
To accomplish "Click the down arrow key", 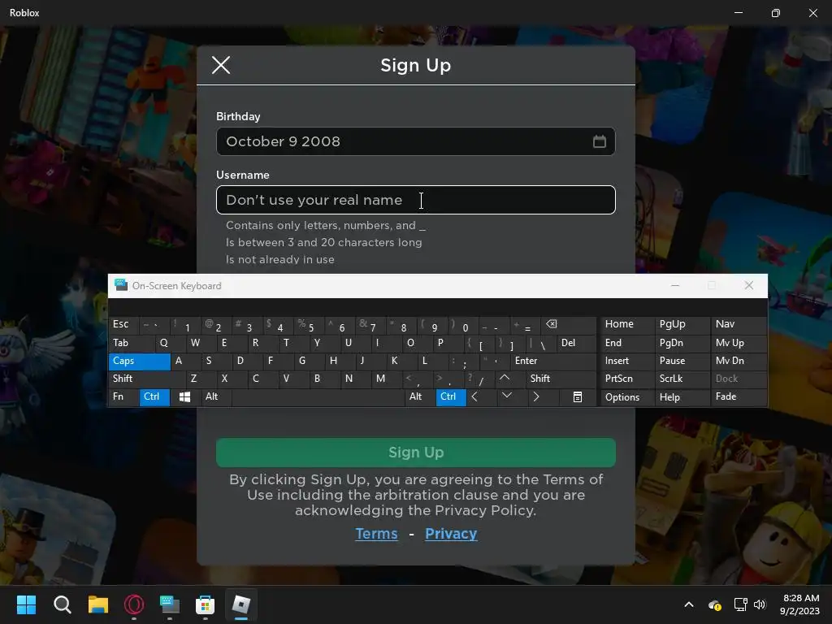I will pos(513,396).
